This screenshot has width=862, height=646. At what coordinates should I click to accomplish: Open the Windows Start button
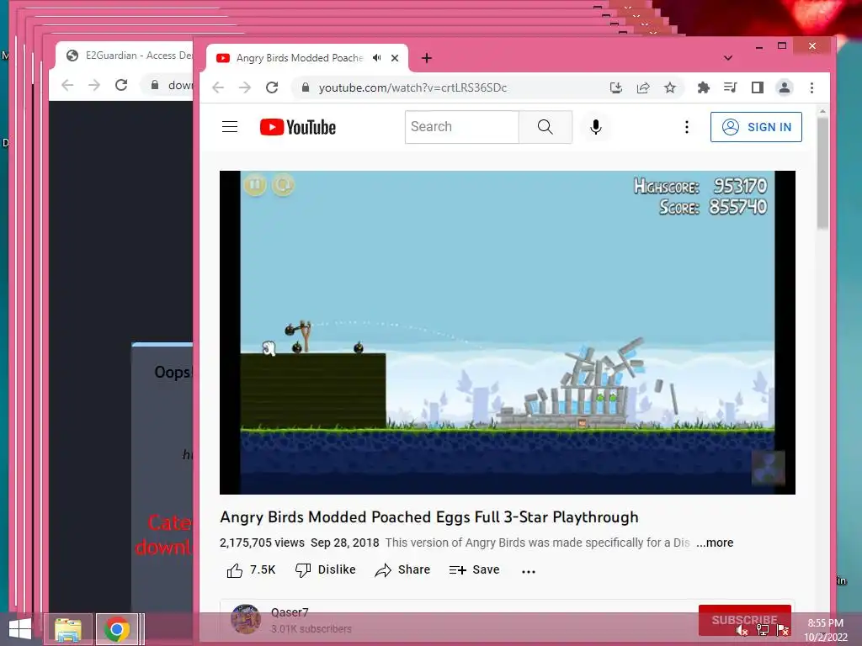point(20,629)
